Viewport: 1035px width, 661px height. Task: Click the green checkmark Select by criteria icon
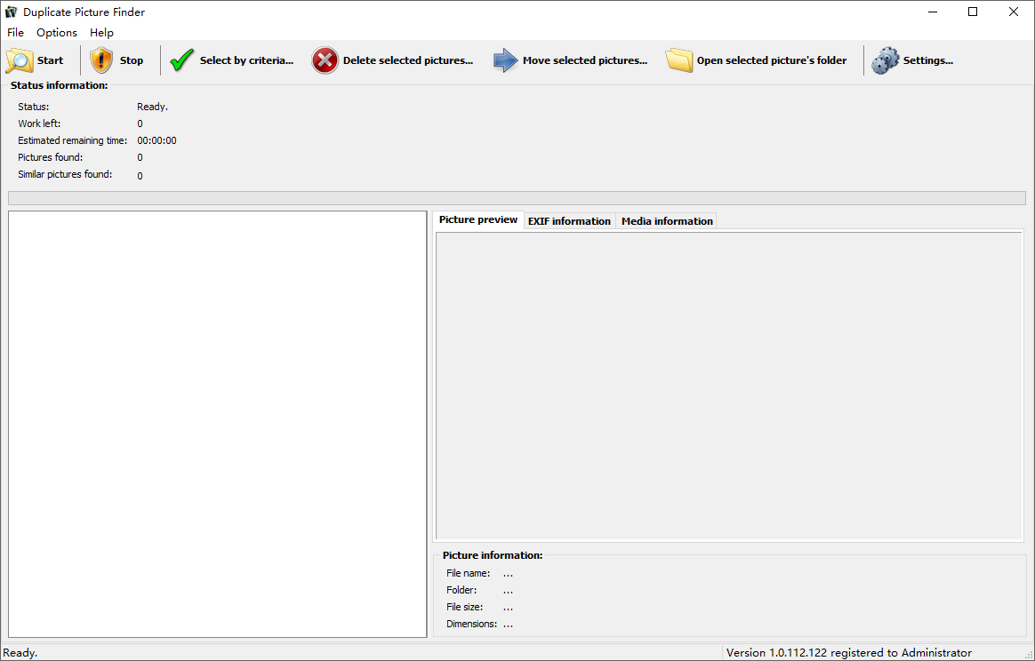point(181,60)
